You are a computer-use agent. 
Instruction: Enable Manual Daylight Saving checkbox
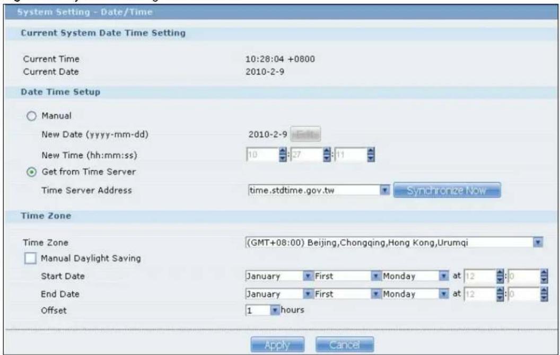click(30, 258)
